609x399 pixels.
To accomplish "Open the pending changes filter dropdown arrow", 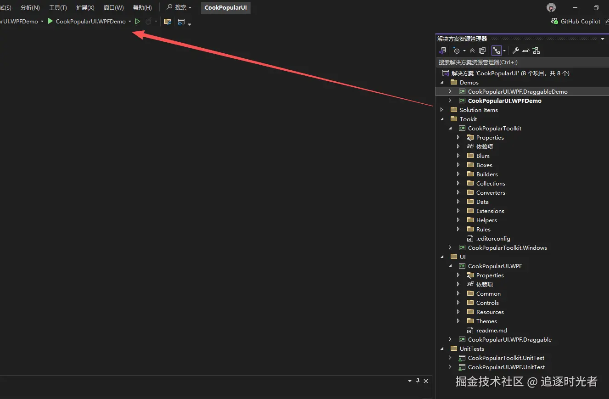I will (464, 51).
